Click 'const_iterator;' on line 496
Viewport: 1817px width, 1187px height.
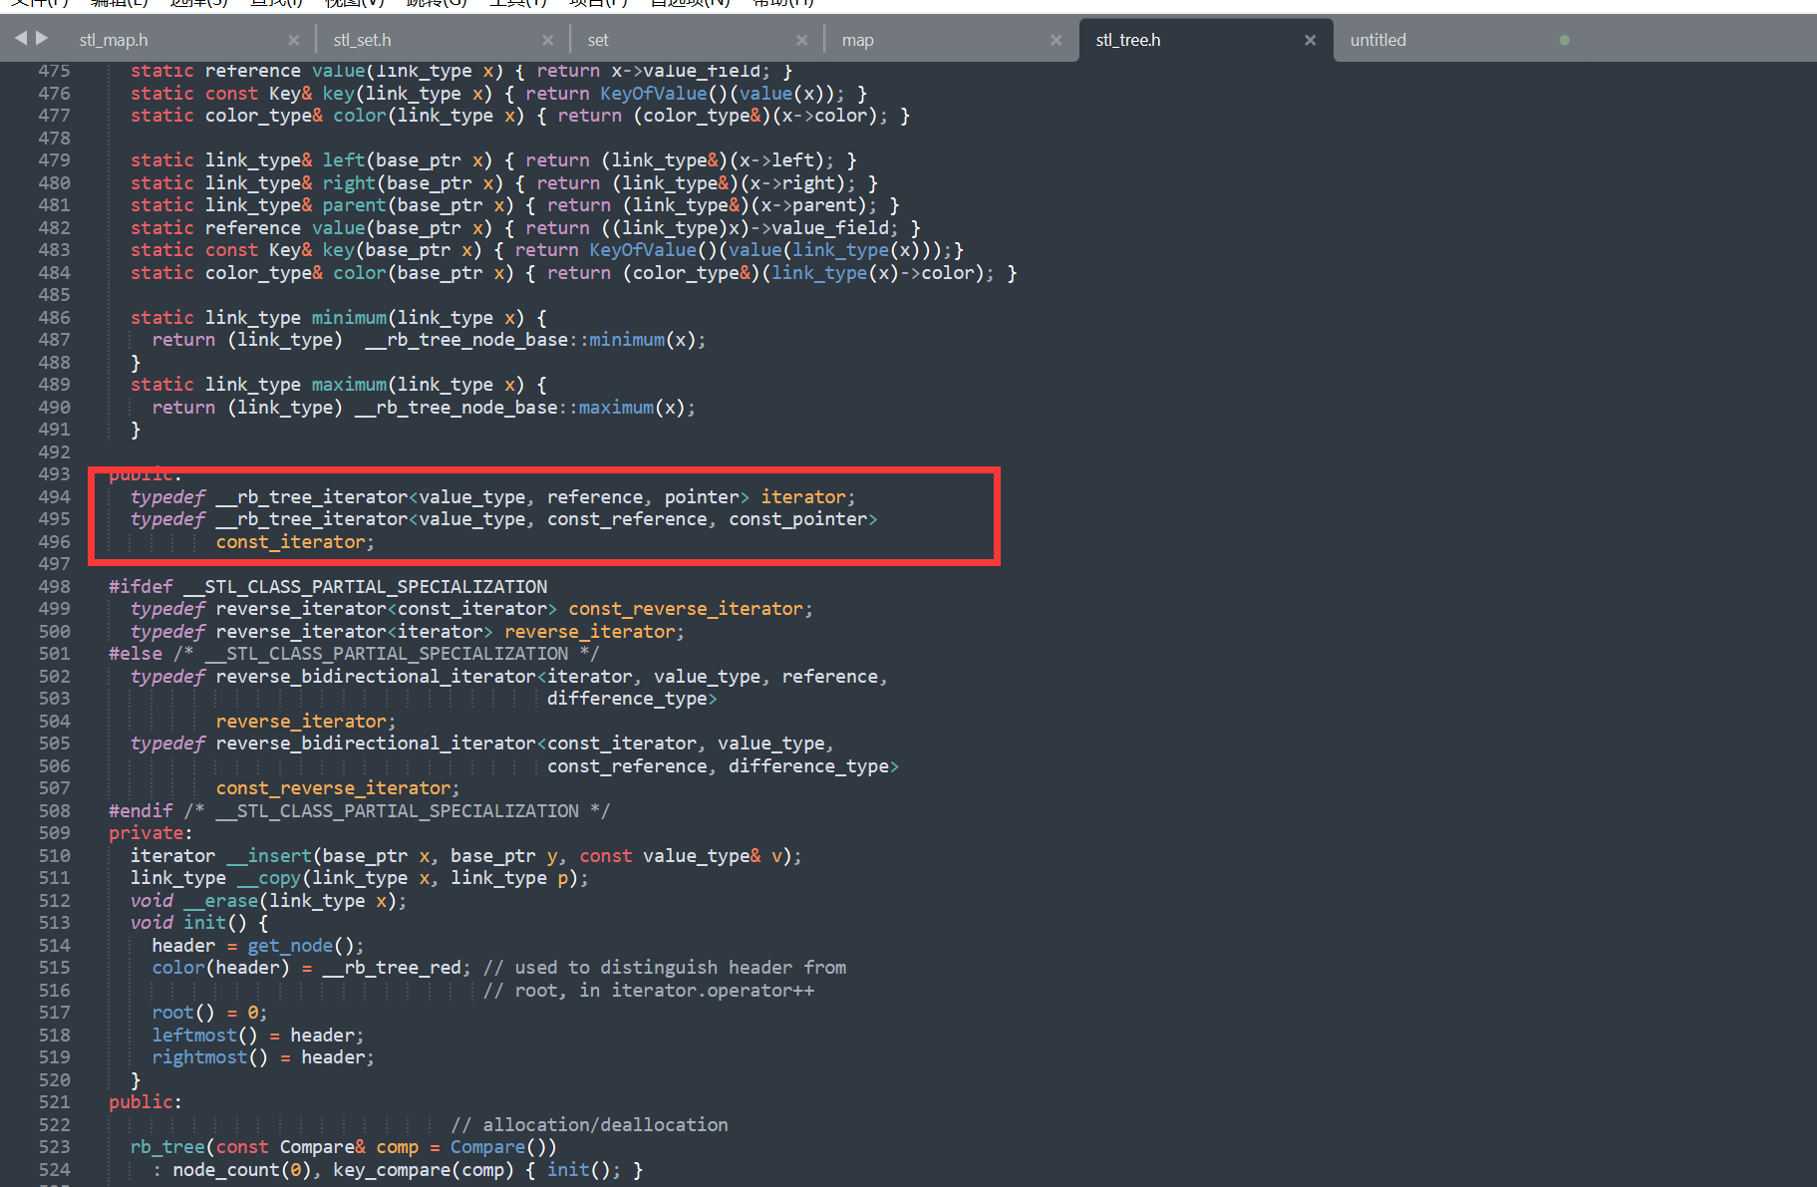[x=295, y=542]
